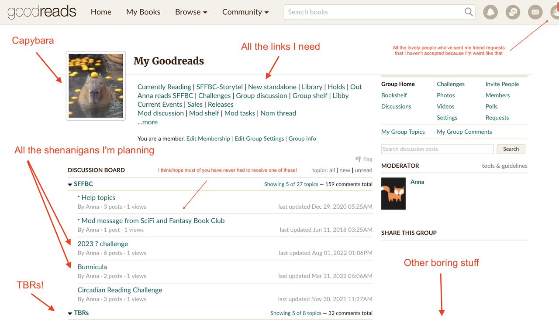Click Showing 5 of 27 topics
Screen dimensions: 559x322
coord(291,184)
